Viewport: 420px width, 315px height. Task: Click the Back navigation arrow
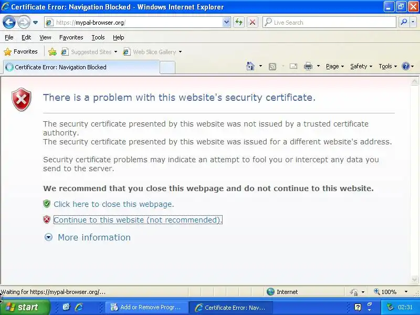(9, 22)
